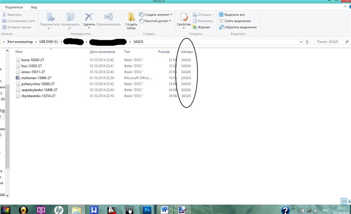Click the search field for 3ASUS

(329, 42)
